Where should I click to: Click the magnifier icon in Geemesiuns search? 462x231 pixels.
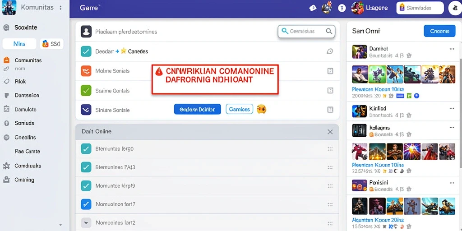(x=329, y=31)
